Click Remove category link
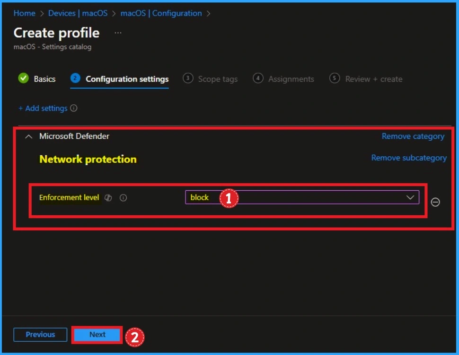Image resolution: width=459 pixels, height=355 pixels. [413, 136]
